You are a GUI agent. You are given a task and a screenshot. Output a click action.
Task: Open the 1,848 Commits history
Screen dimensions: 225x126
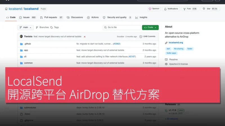147,36
